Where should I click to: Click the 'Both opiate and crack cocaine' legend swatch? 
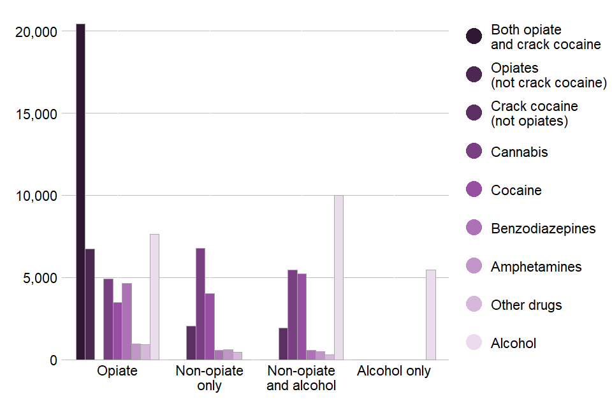474,36
